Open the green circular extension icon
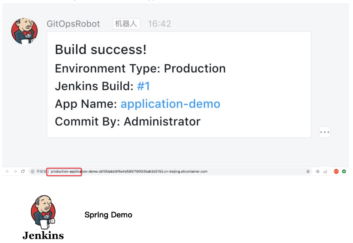This screenshot has width=353, height=243. [x=344, y=172]
